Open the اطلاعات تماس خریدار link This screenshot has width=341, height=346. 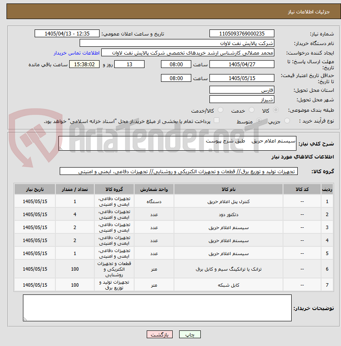tap(77, 53)
